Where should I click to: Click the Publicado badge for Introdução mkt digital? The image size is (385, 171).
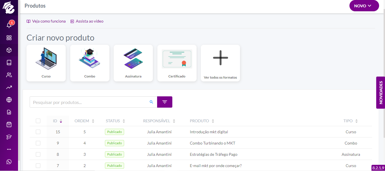coord(115,132)
